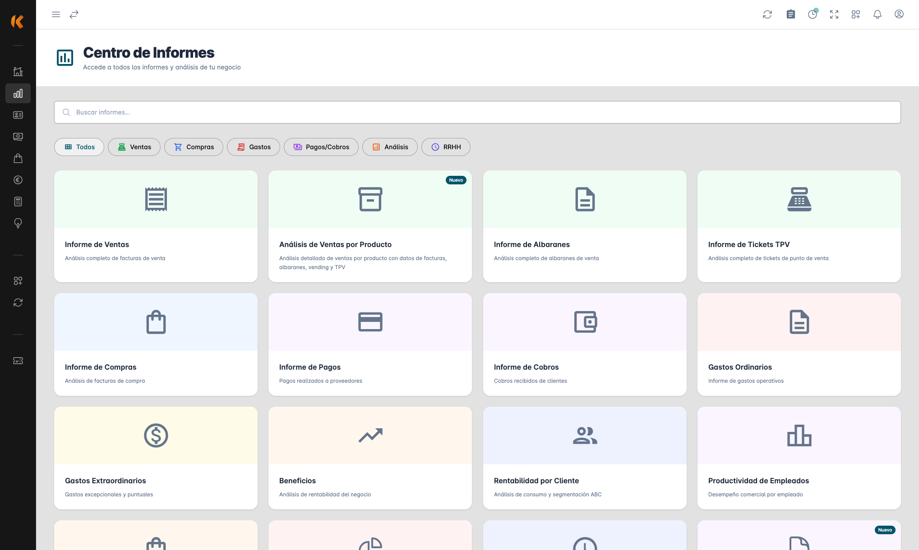Select the Ventas filter tab
The image size is (919, 550).
point(134,147)
